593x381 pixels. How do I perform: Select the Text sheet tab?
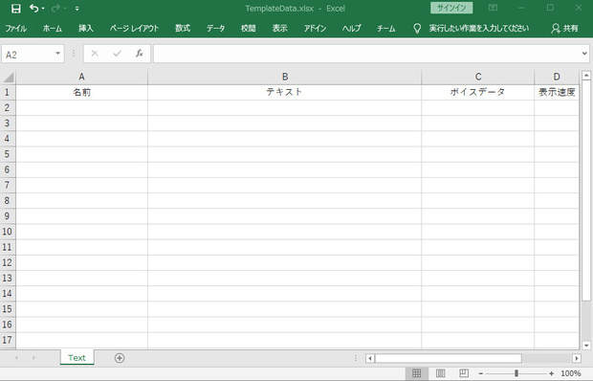[x=77, y=358]
